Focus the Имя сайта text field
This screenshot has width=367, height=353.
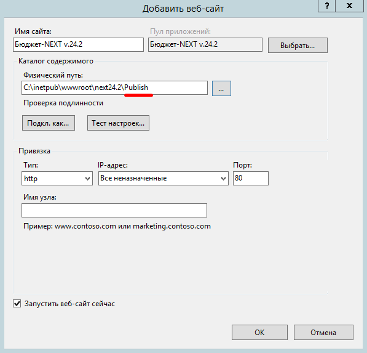point(78,44)
